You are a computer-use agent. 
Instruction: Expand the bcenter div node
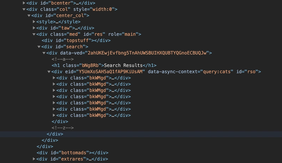(x=24, y=3)
